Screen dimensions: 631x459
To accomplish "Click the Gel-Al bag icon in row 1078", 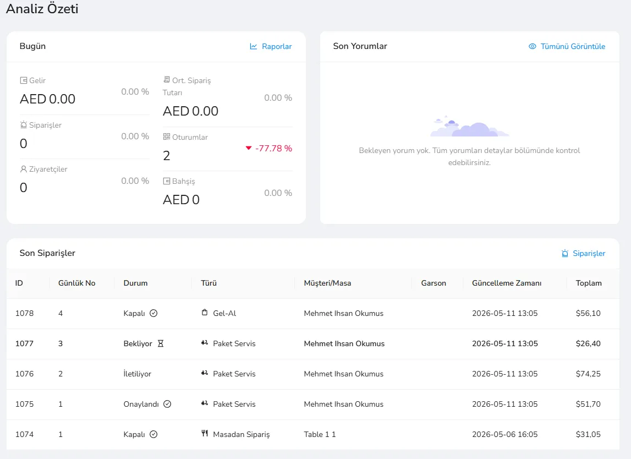I will pos(205,313).
